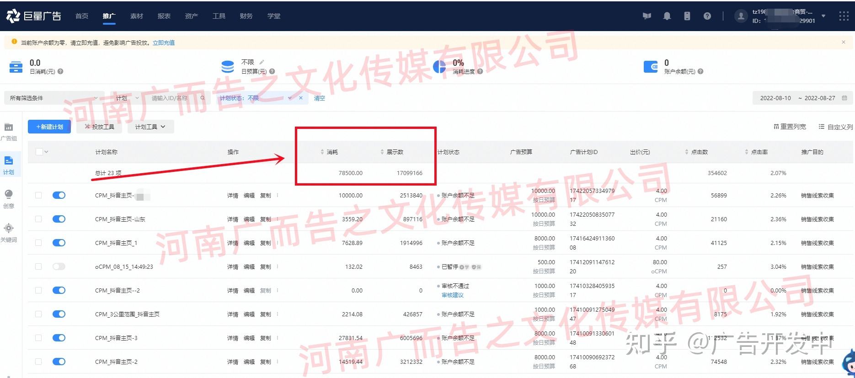Click the 立即充值 link
The width and height of the screenshot is (855, 378).
click(x=164, y=43)
